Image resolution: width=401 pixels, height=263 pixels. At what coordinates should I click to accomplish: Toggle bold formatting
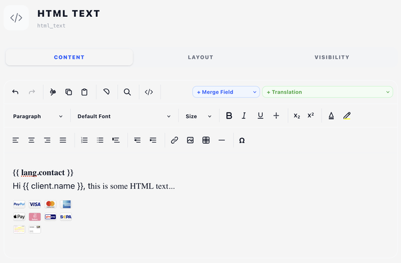click(x=229, y=116)
